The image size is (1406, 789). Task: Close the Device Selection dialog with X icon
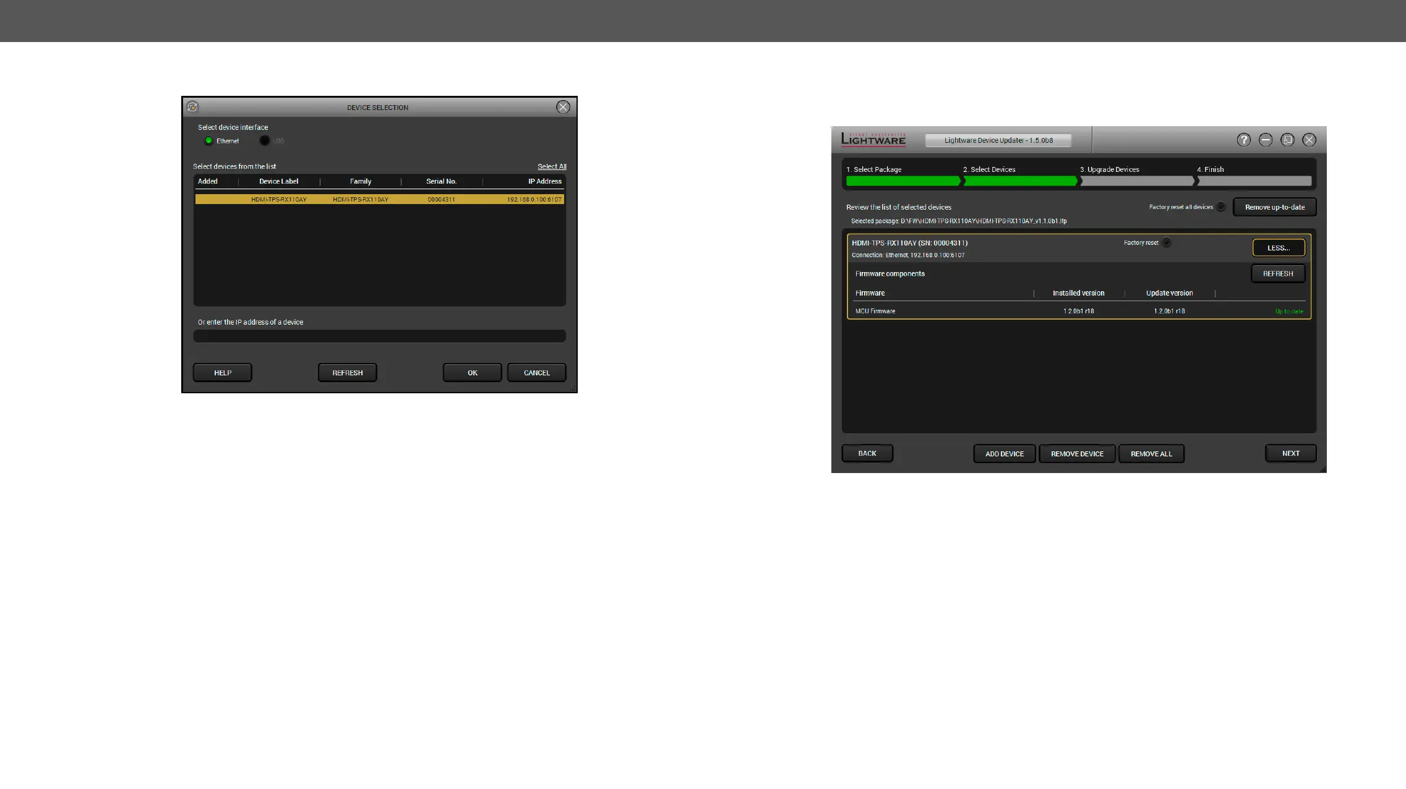563,107
